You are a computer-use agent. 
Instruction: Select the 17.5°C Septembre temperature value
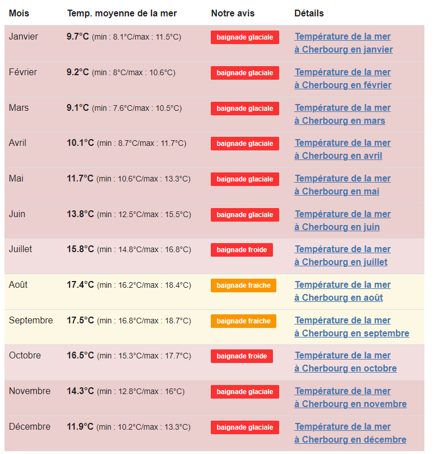pos(80,320)
